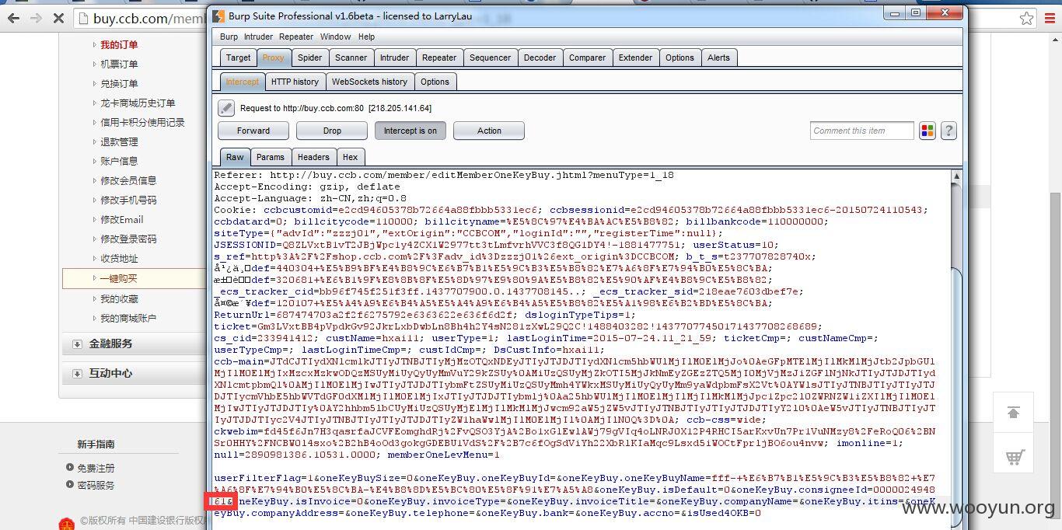Viewport: 1062px width, 530px height.
Task: Open the Intruder menu
Action: (258, 37)
